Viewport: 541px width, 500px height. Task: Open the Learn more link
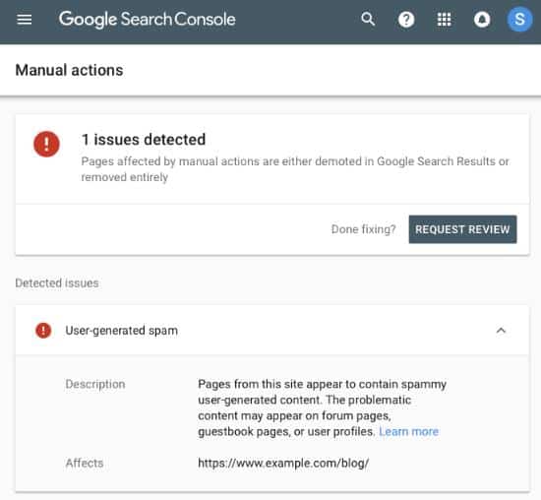tap(408, 431)
